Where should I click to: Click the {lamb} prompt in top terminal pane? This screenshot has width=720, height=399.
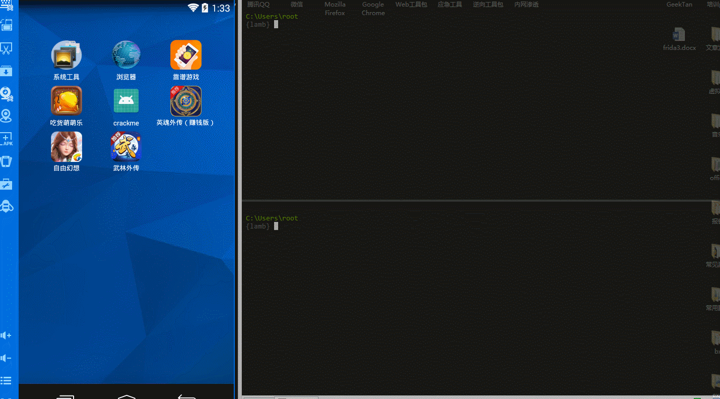(x=258, y=24)
